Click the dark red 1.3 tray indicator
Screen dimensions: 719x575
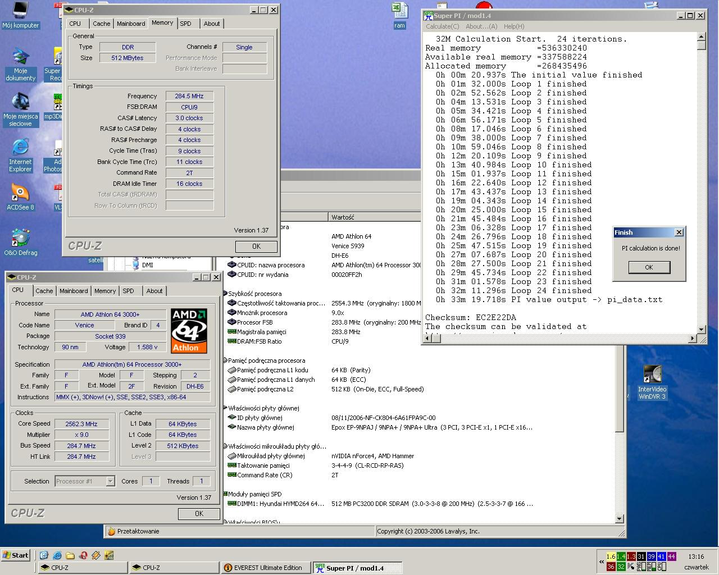[631, 556]
